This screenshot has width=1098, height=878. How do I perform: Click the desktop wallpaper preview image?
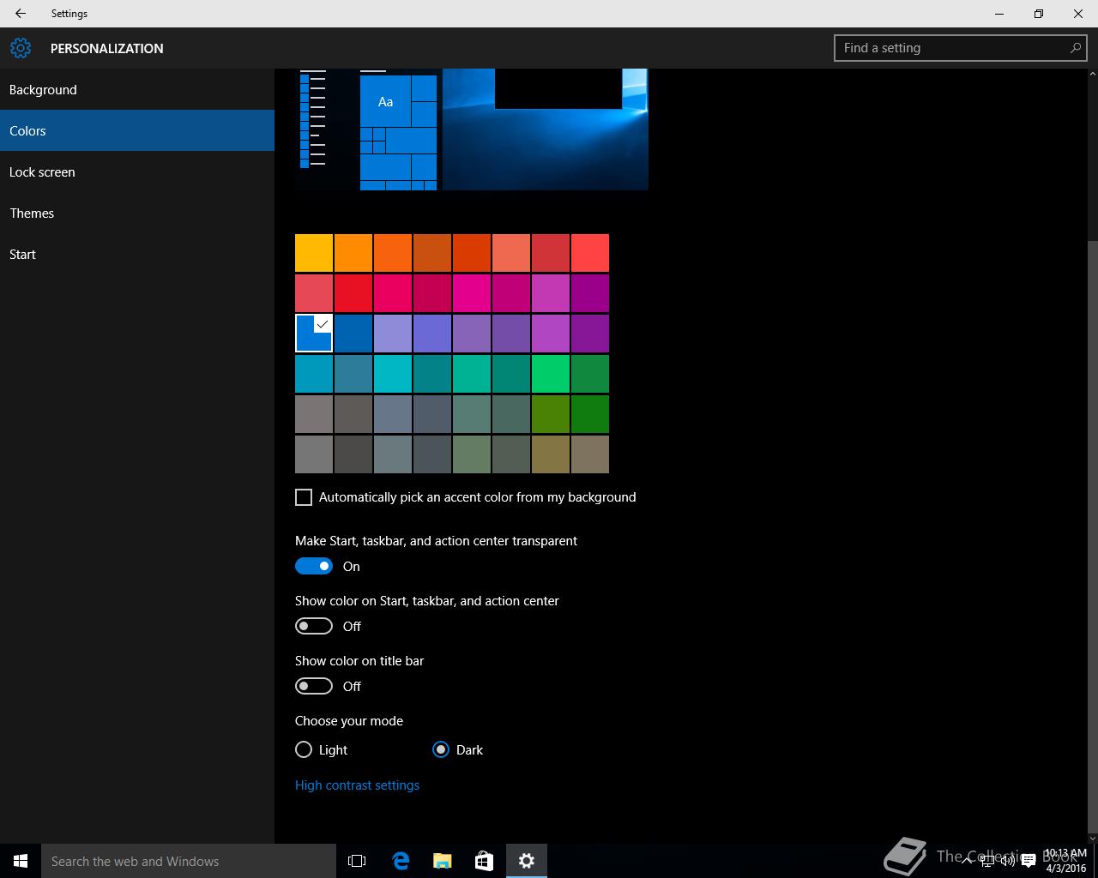[x=546, y=129]
